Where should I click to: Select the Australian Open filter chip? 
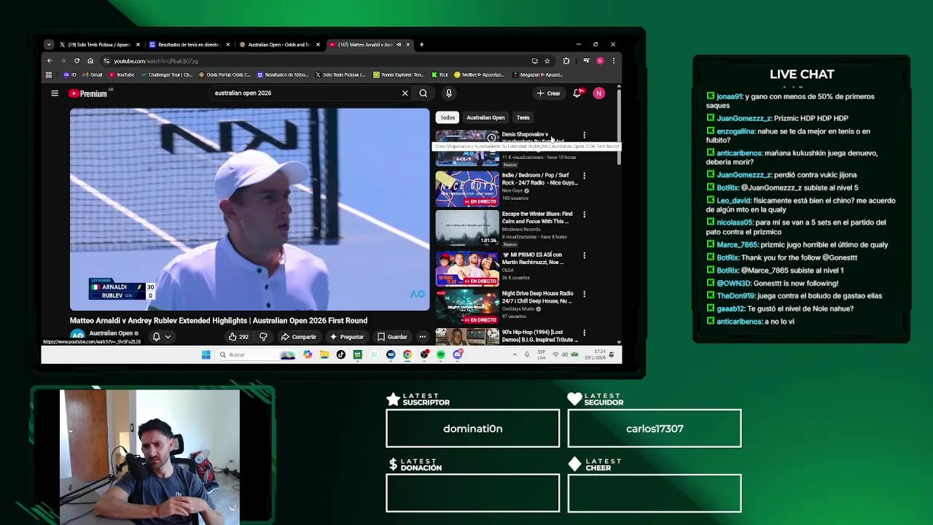[x=485, y=117]
